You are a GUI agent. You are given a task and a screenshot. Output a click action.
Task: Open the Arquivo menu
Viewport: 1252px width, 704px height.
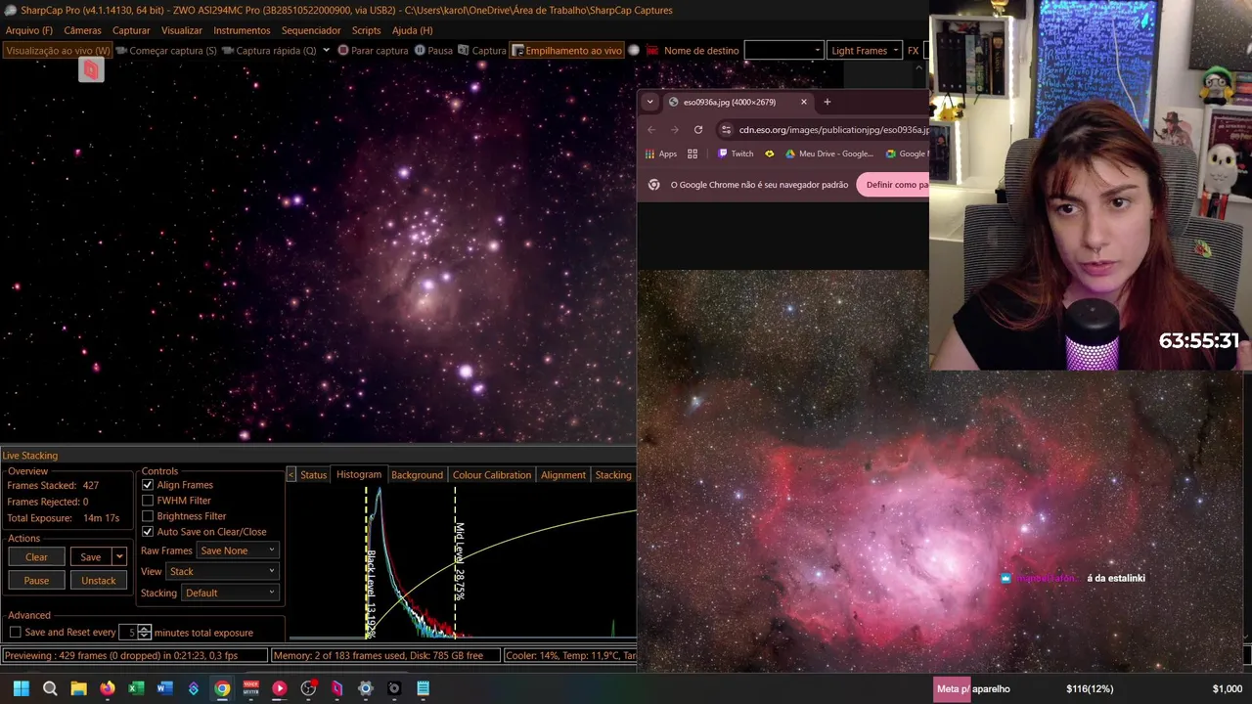pos(29,30)
